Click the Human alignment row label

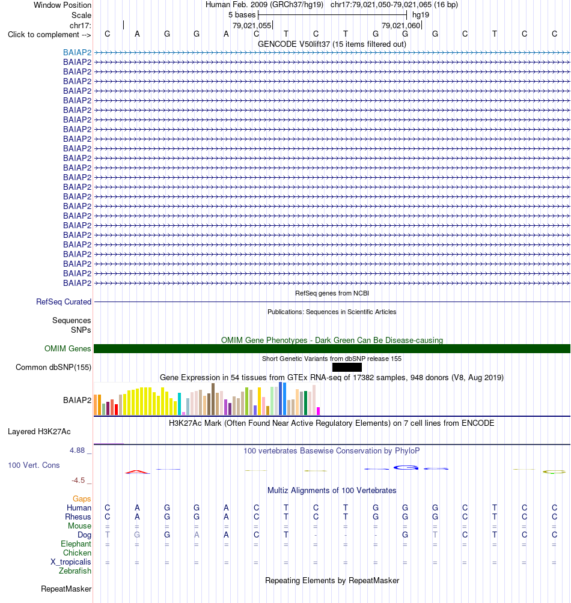coord(79,508)
